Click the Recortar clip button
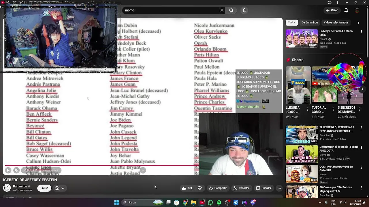Viewport: 369px width, 207px height. [241, 188]
